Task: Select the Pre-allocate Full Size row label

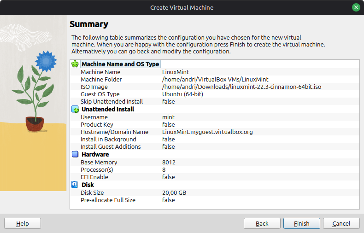Action: coord(108,200)
